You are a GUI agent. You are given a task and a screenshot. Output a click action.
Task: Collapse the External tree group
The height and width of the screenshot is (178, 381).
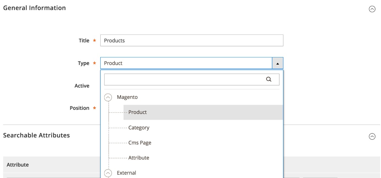coord(109,173)
